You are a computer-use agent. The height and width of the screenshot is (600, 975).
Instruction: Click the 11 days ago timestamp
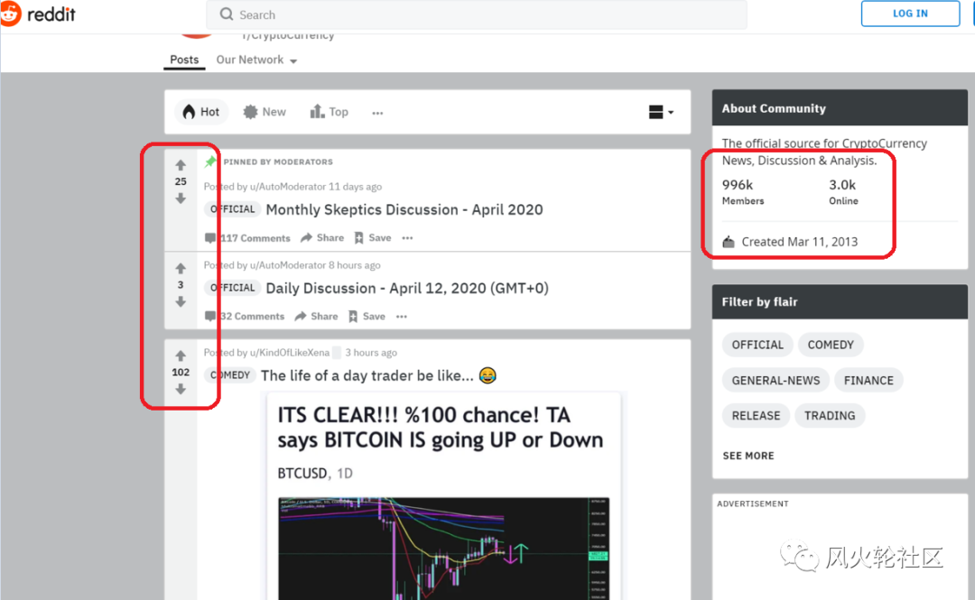[355, 187]
